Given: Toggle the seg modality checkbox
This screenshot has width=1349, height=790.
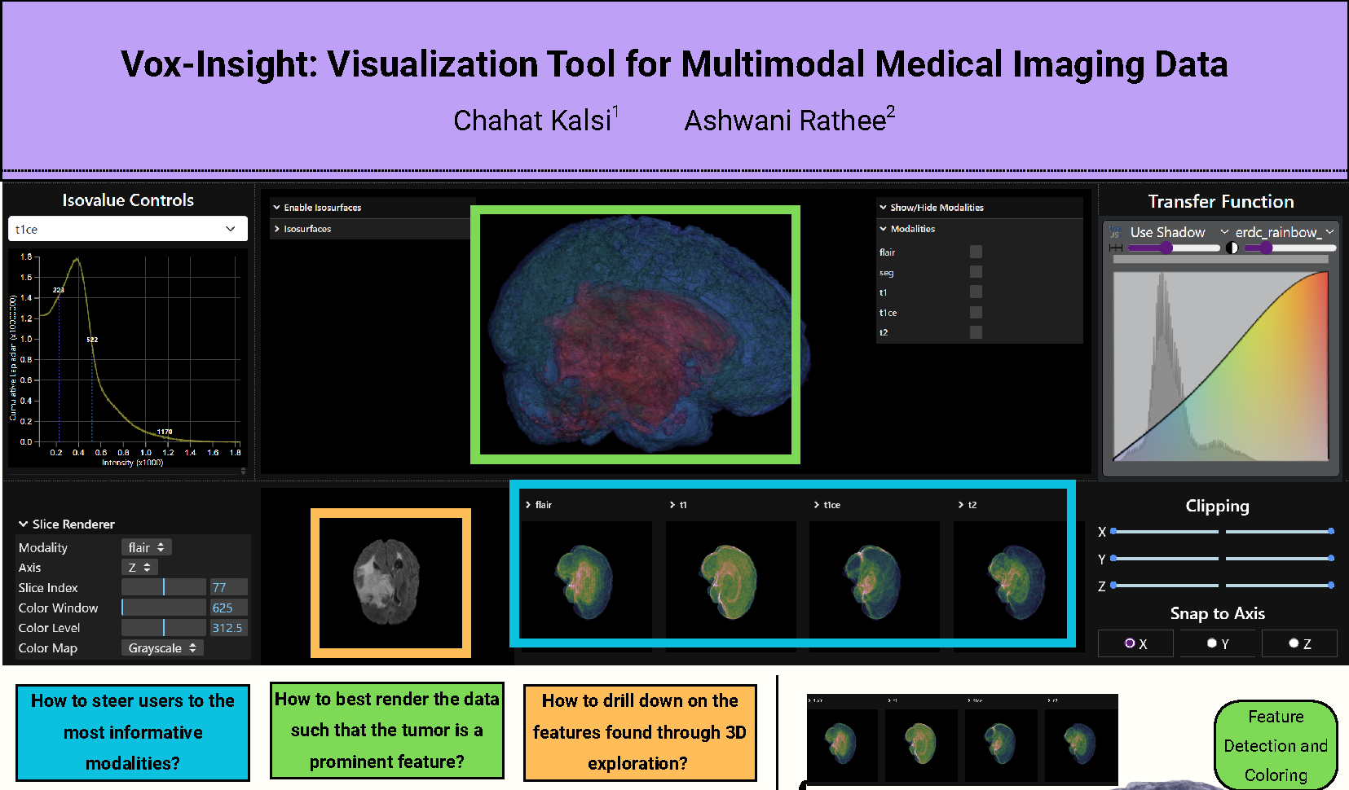Looking at the screenshot, I should [x=976, y=272].
